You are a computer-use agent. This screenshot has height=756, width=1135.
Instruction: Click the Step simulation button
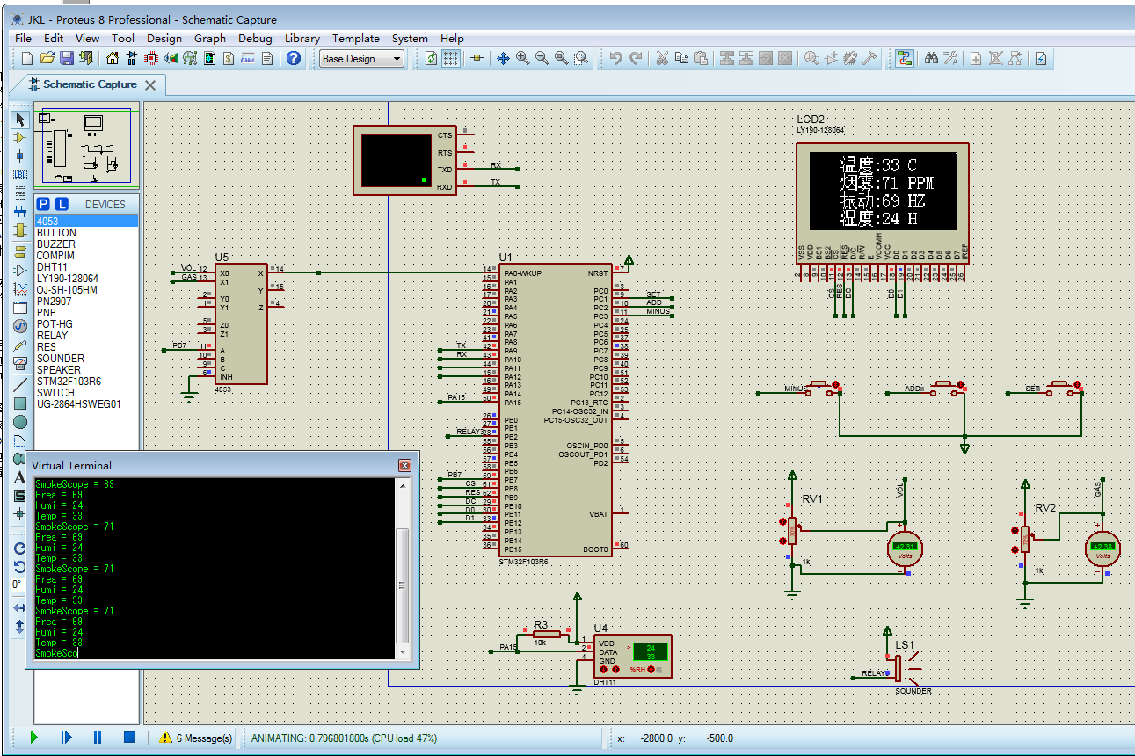66,738
